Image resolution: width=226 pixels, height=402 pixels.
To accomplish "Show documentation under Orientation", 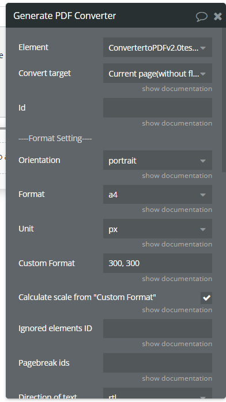I will point(177,176).
